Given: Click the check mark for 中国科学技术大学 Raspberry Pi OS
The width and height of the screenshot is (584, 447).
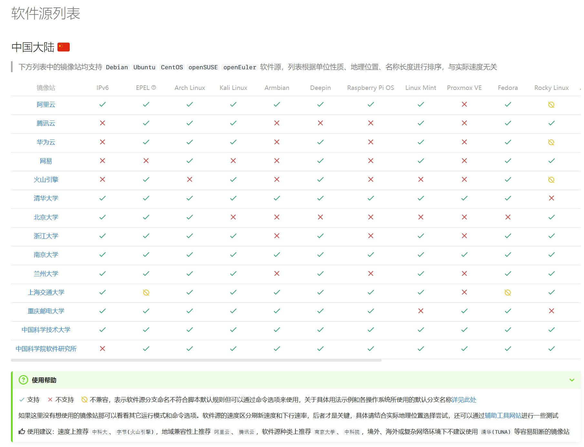Looking at the screenshot, I should (371, 330).
